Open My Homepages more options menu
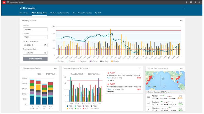Viewport: 204px width, 114px height. 183,8
